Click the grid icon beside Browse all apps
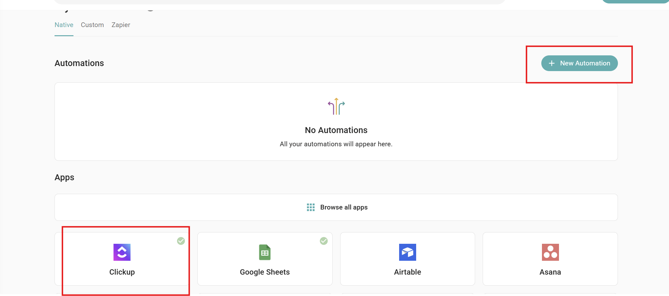 point(311,207)
